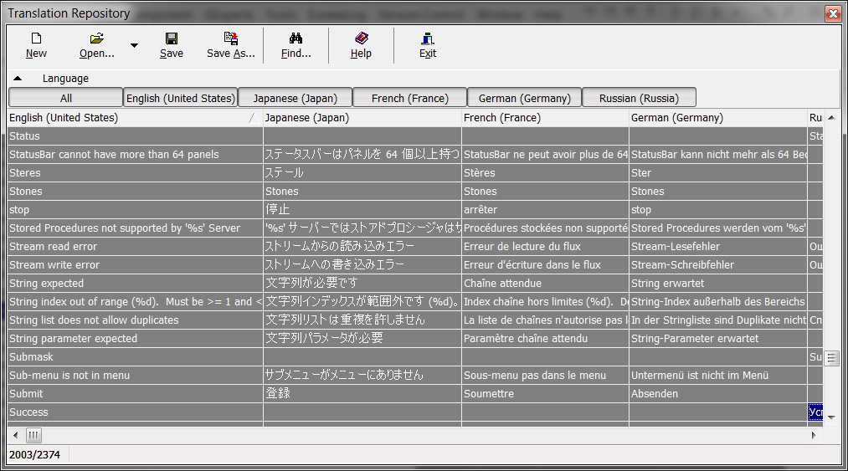Select the 'Success' English cell

(x=136, y=412)
